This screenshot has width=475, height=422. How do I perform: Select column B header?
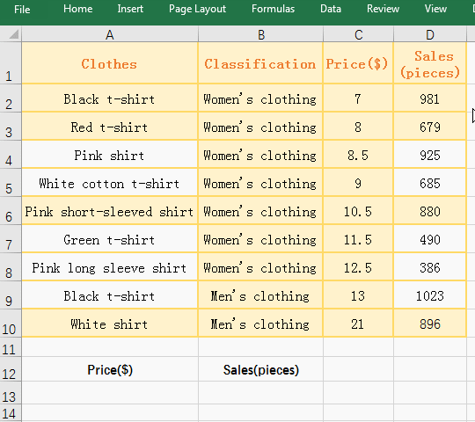[x=261, y=34]
